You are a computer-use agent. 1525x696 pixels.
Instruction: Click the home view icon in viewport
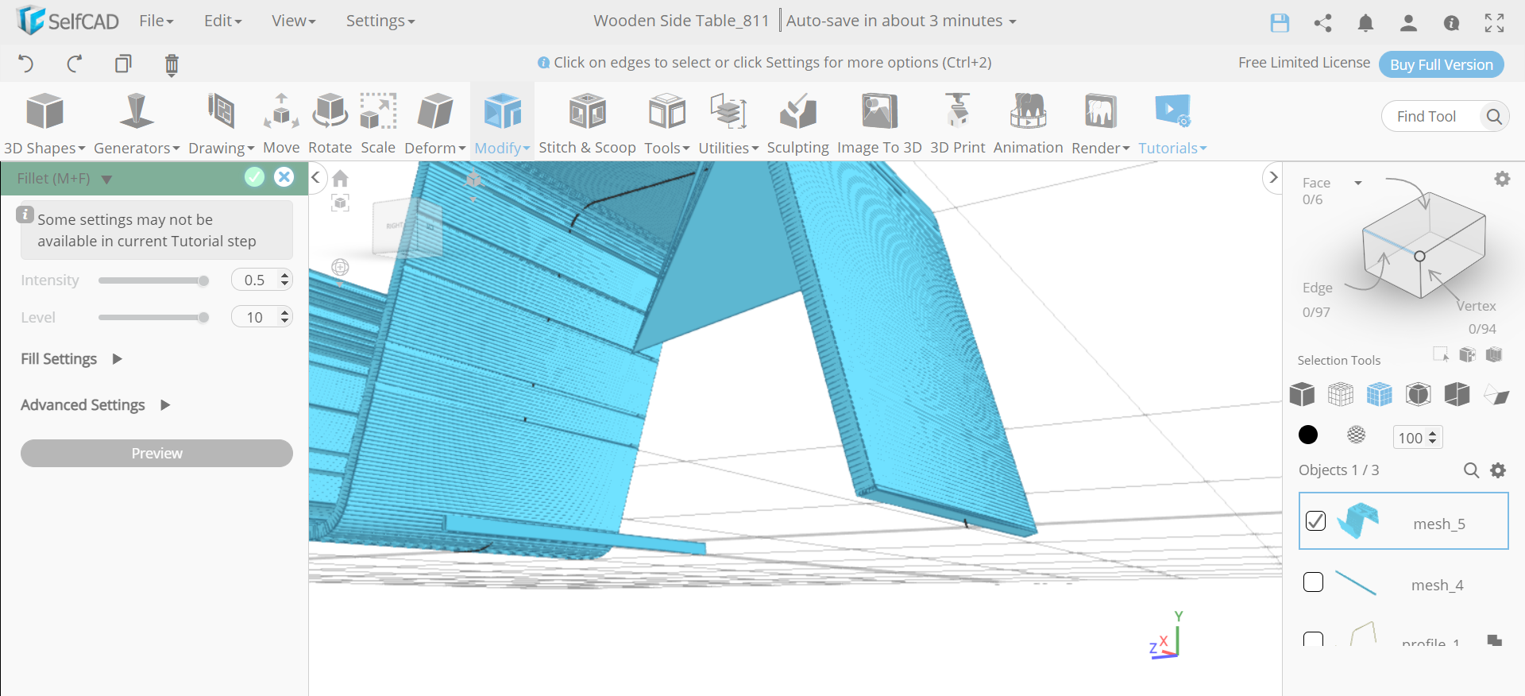tap(340, 178)
